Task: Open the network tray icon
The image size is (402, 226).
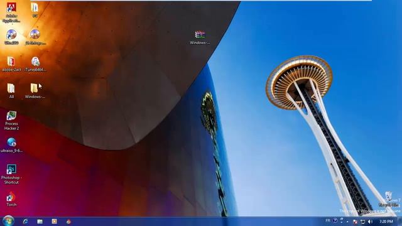Action: [362, 222]
